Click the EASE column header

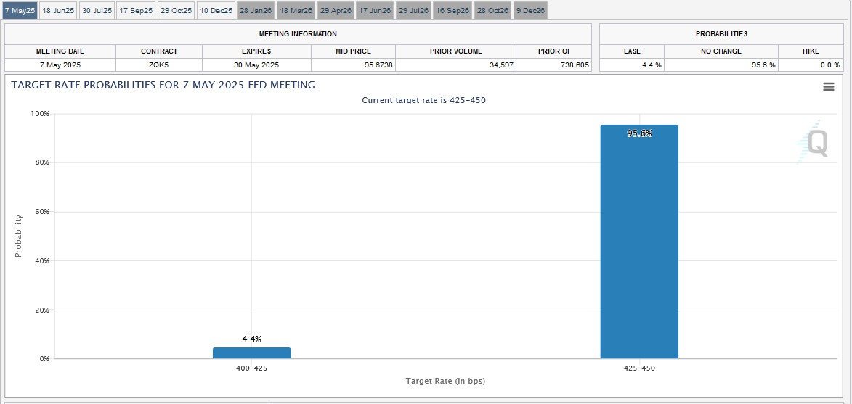(632, 51)
